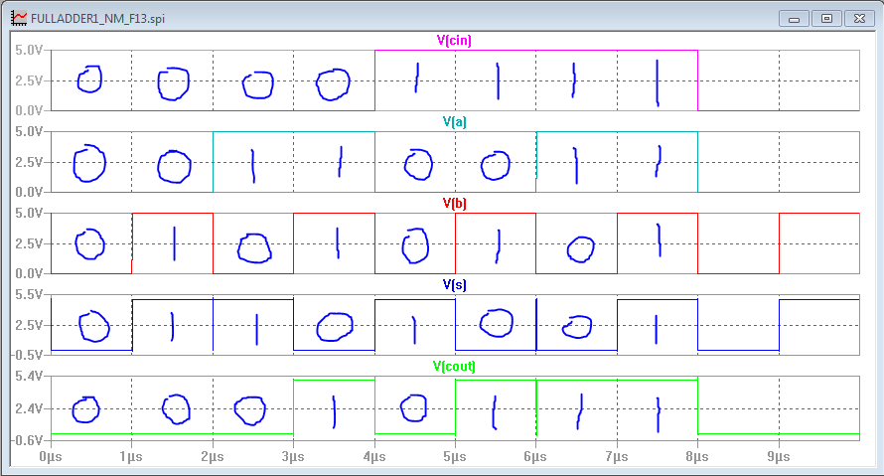Maximize the waveform window
The image size is (884, 476).
(x=825, y=18)
